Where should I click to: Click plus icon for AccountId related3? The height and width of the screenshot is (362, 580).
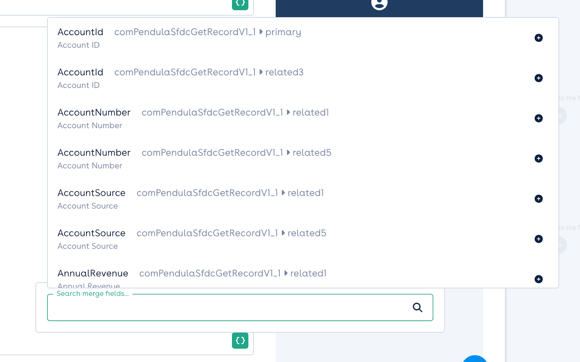coord(538,78)
